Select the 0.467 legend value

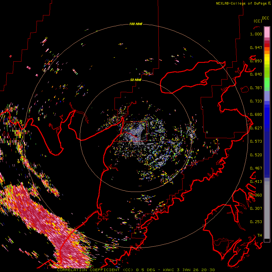tap(256, 168)
